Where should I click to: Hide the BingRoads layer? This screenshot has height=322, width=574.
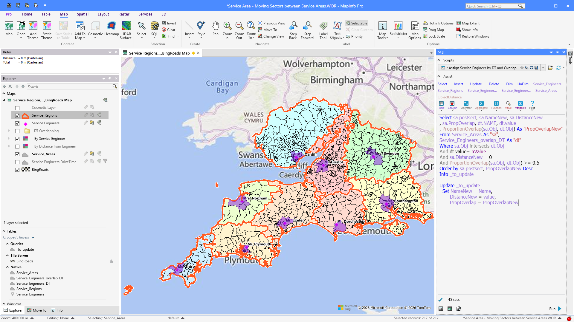[x=17, y=170]
